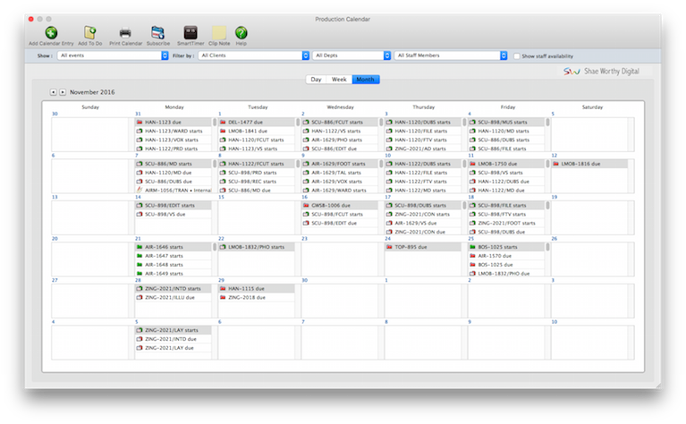686x424 pixels.
Task: Select the Month view tab
Action: point(365,80)
